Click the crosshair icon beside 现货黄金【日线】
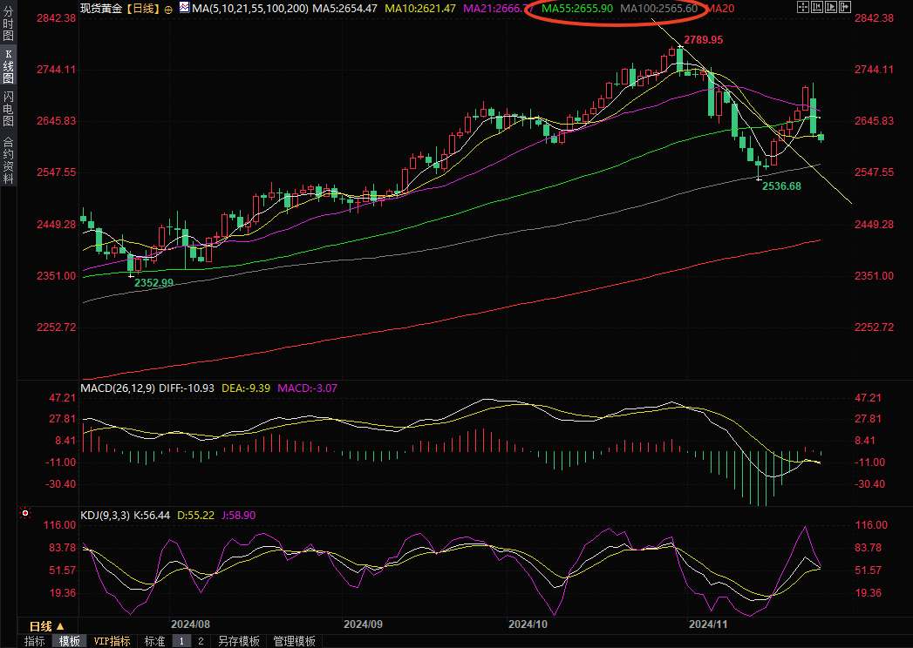 coord(168,8)
